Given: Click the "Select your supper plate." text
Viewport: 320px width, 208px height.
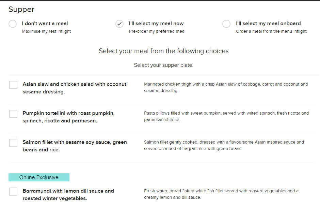Looking at the screenshot, I should pyautogui.click(x=163, y=65).
